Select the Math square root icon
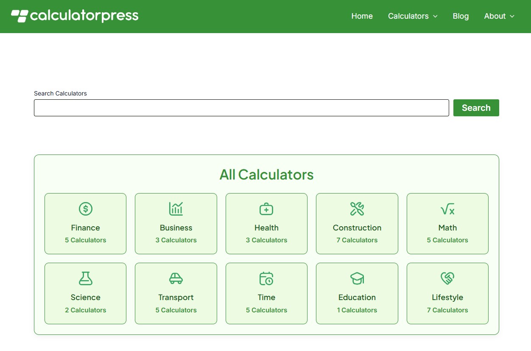This screenshot has width=531, height=351. coord(447,209)
